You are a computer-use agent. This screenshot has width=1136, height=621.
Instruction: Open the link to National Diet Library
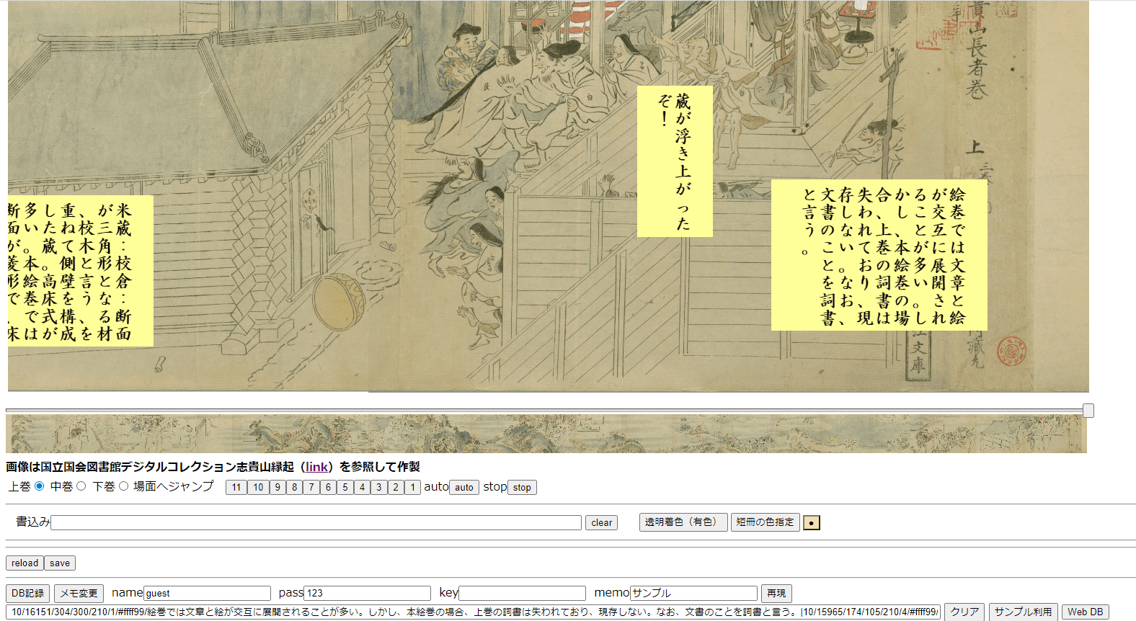point(316,467)
